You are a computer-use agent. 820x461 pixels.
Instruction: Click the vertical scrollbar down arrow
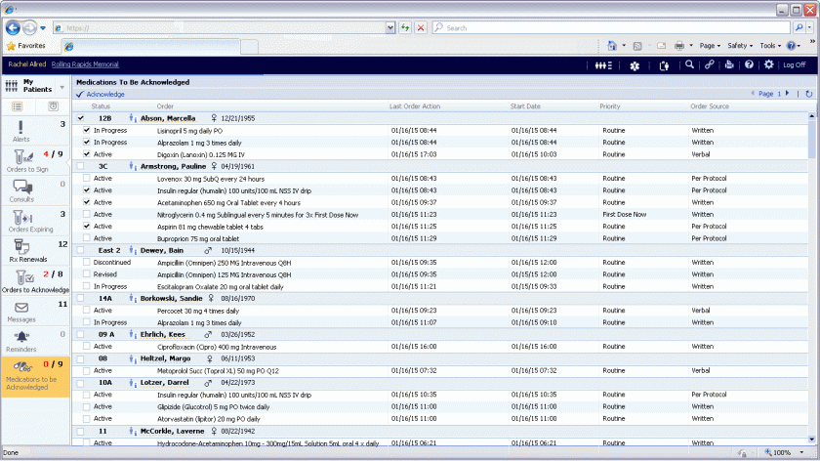click(811, 440)
